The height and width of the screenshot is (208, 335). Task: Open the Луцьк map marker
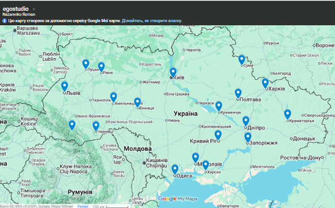pos(86,64)
